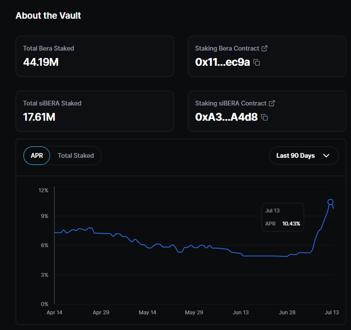Click the 0% y-axis label
The height and width of the screenshot is (330, 351).
[44, 304]
